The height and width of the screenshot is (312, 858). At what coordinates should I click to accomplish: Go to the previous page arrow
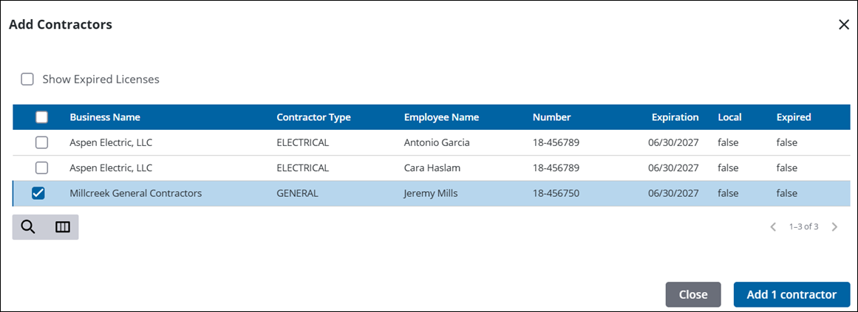pyautogui.click(x=773, y=227)
